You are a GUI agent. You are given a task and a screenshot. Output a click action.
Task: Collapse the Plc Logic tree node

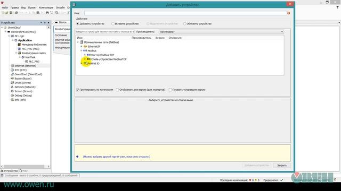(x=9, y=36)
